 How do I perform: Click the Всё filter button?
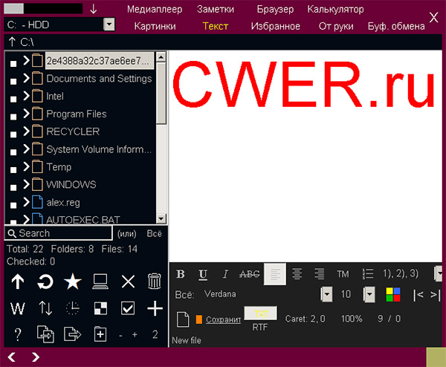click(154, 233)
